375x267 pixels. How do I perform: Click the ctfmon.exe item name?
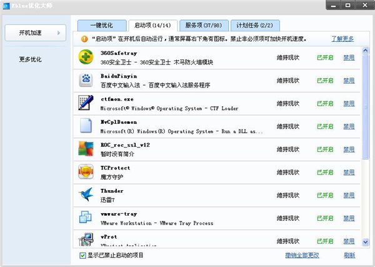point(117,99)
